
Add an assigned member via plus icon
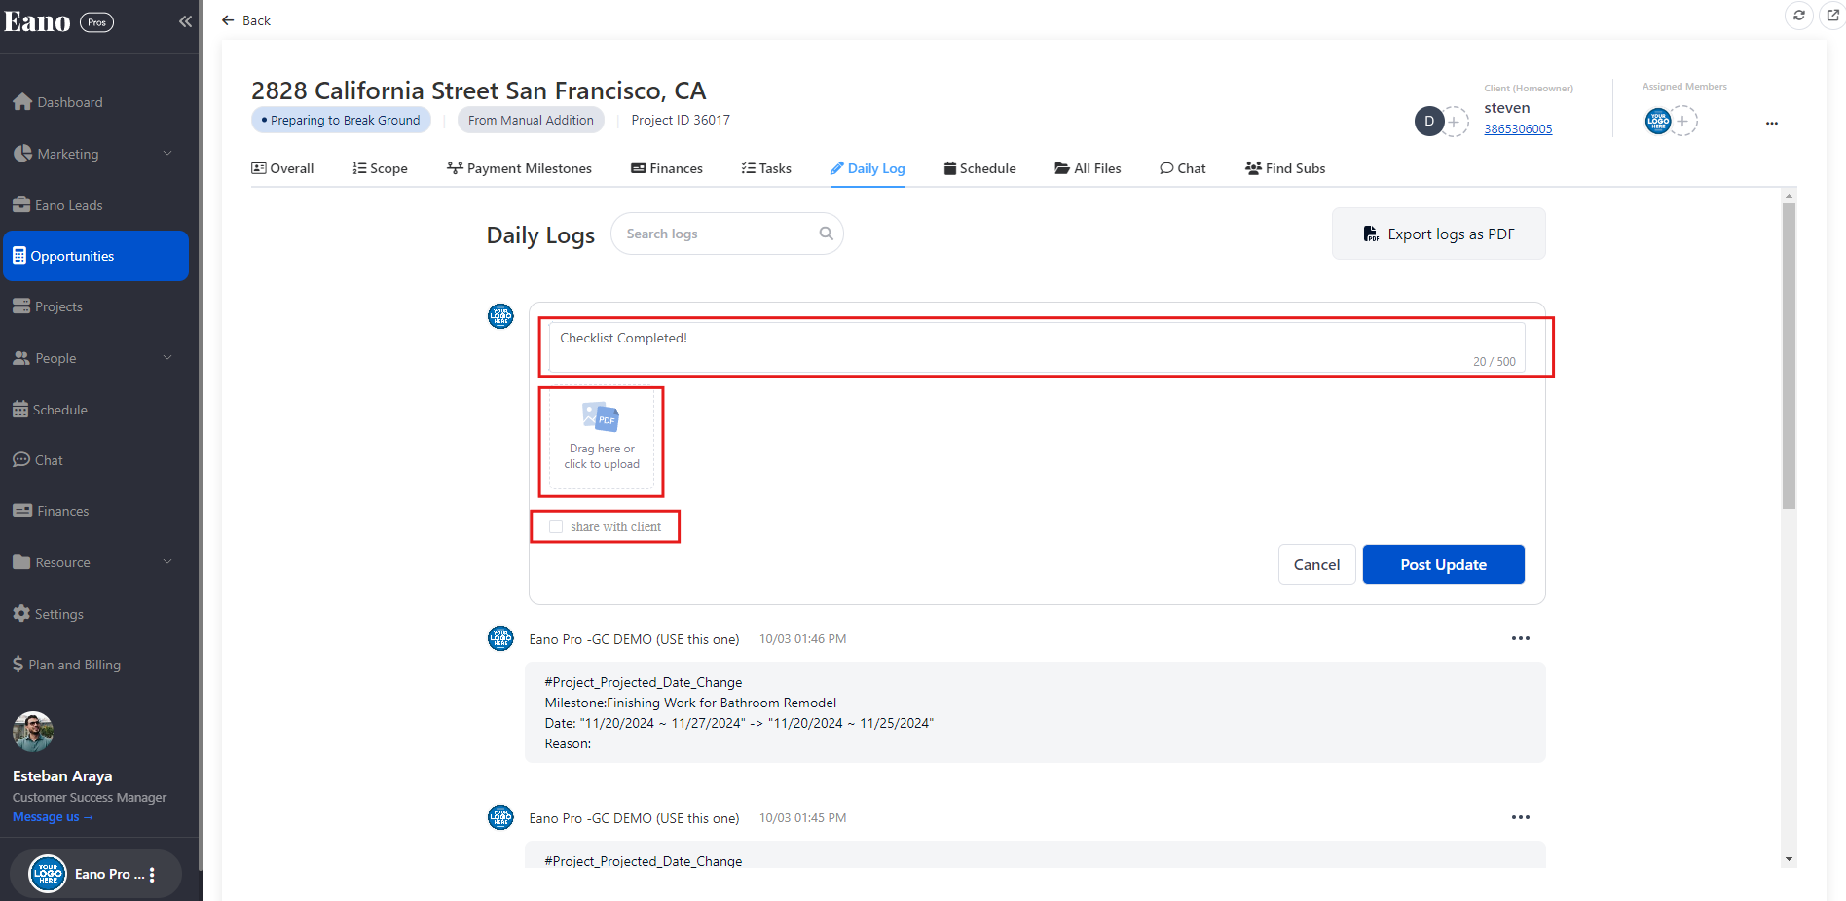pyautogui.click(x=1682, y=122)
